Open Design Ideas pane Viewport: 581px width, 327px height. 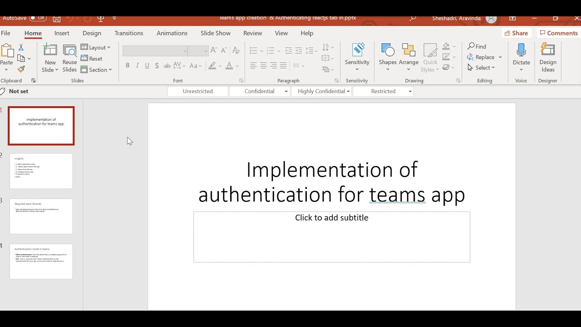[548, 58]
